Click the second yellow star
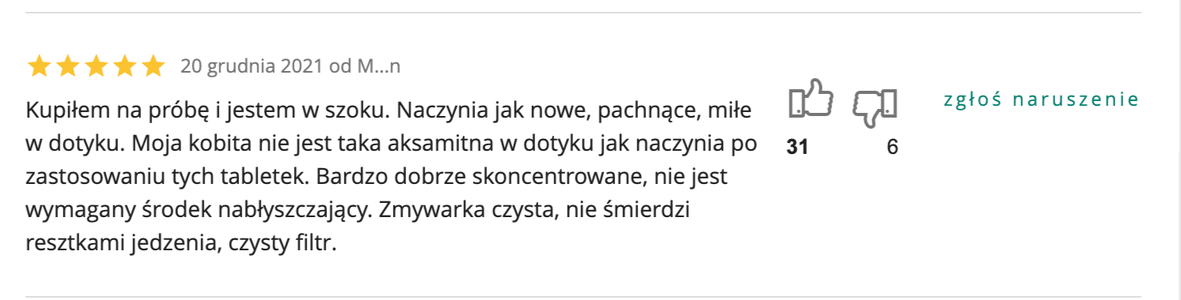 click(68, 66)
